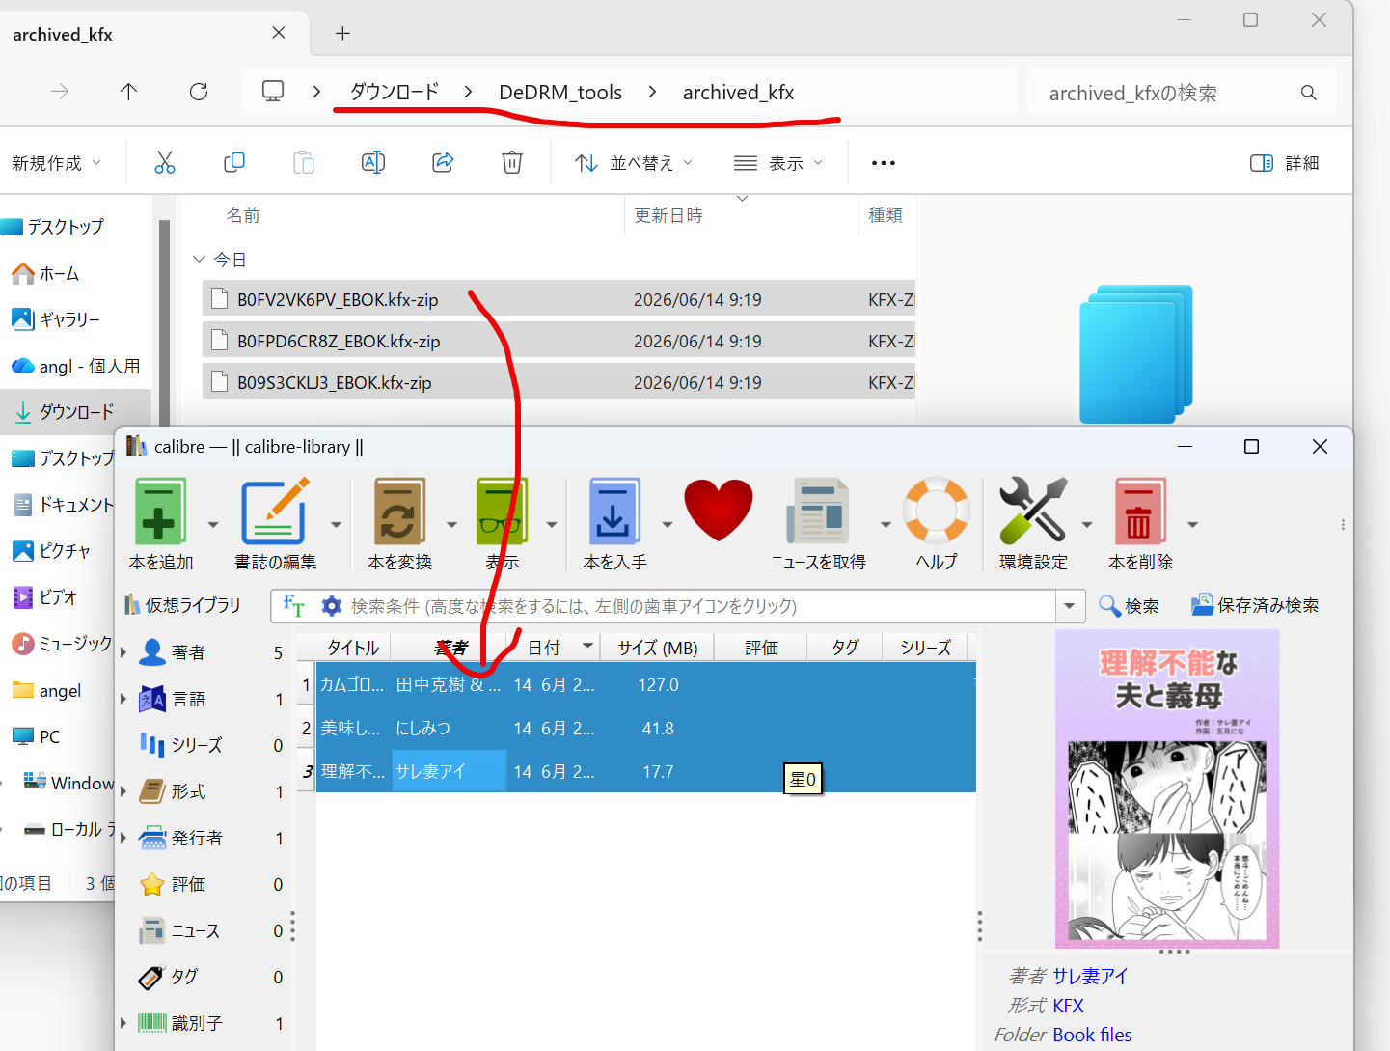Click the full-text search FT icon
This screenshot has width=1390, height=1051.
pos(293,605)
